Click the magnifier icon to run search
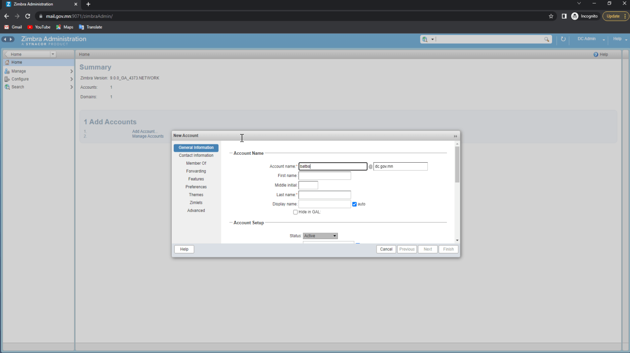The width and height of the screenshot is (630, 353). point(547,39)
